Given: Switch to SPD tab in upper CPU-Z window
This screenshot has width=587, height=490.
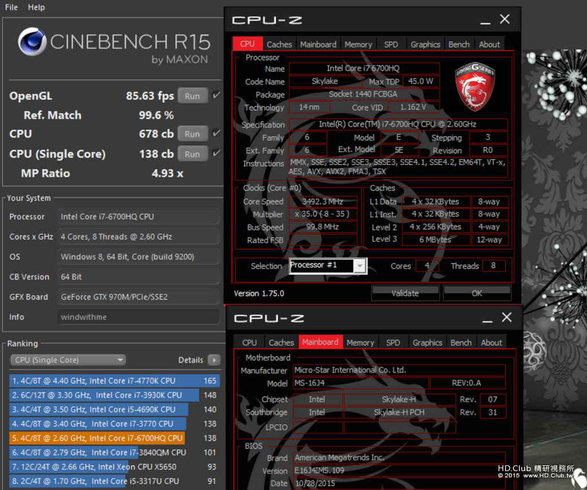Looking at the screenshot, I should [391, 44].
